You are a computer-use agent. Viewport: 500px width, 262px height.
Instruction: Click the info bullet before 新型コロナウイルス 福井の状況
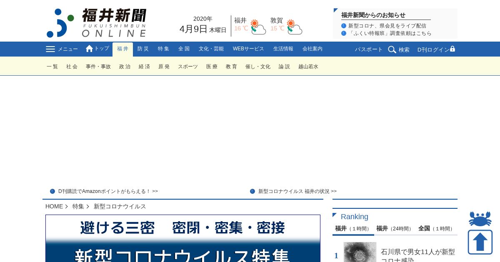tap(252, 191)
